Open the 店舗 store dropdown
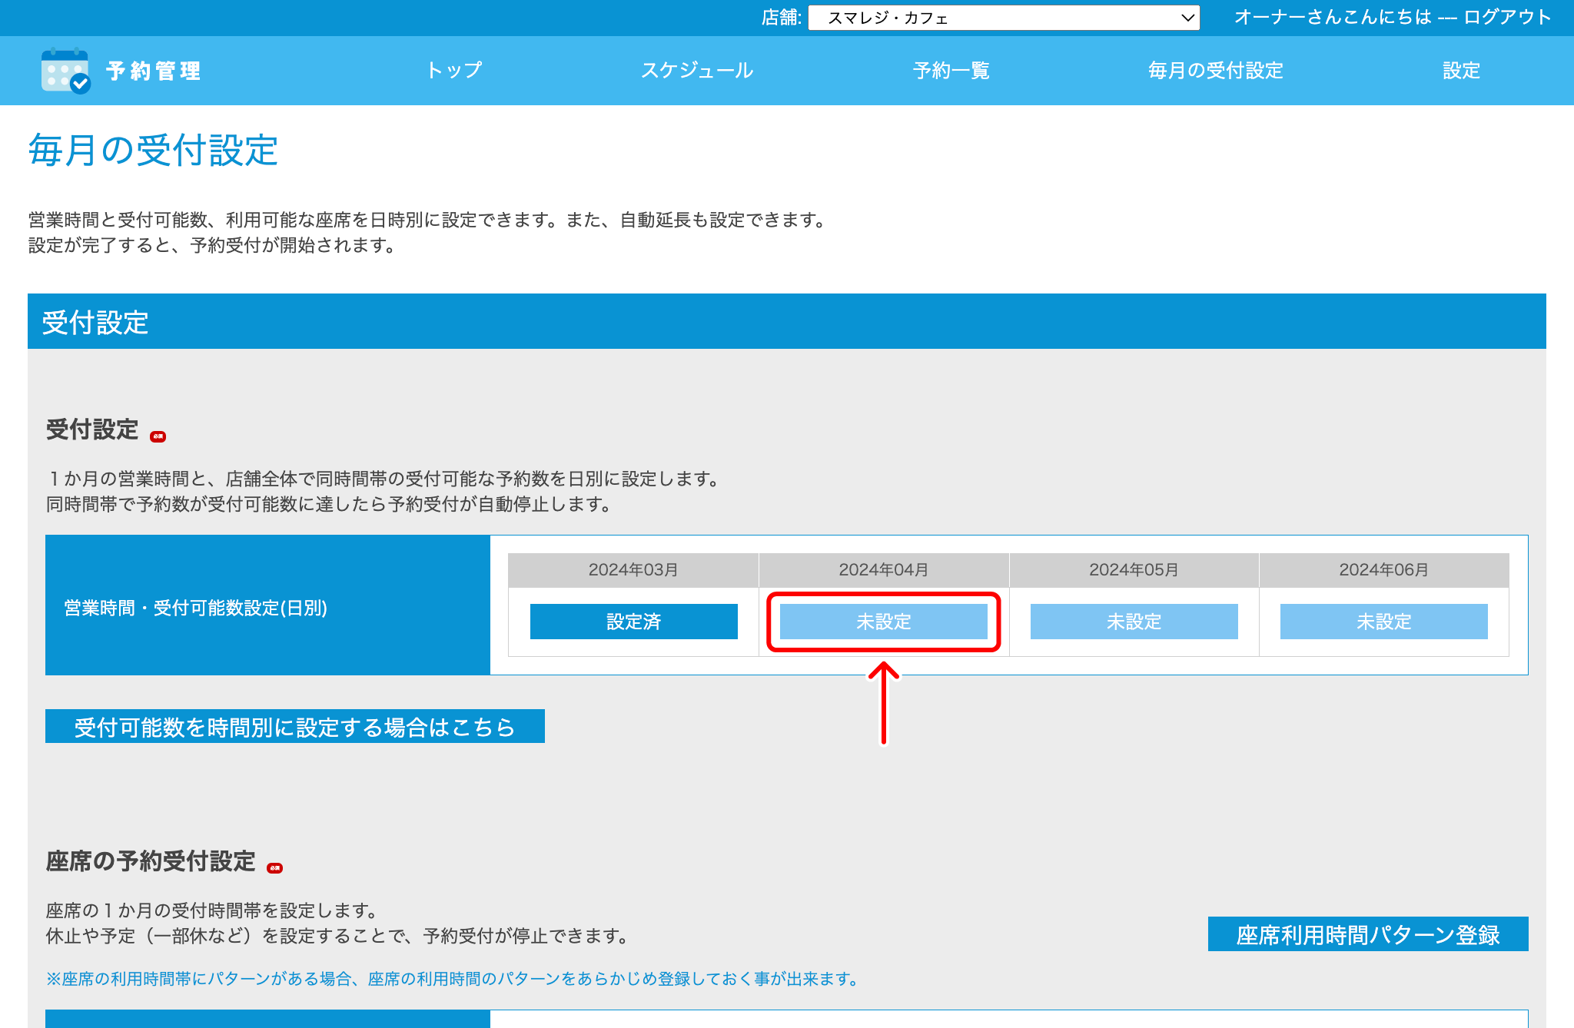Screen dimensions: 1574x1028 point(1002,18)
